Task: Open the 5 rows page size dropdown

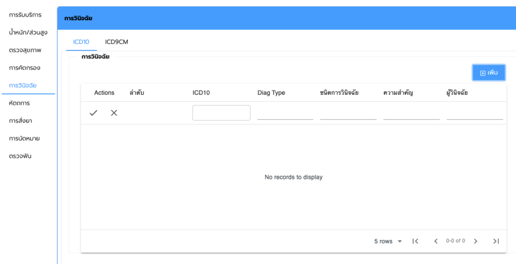Action: [x=388, y=241]
